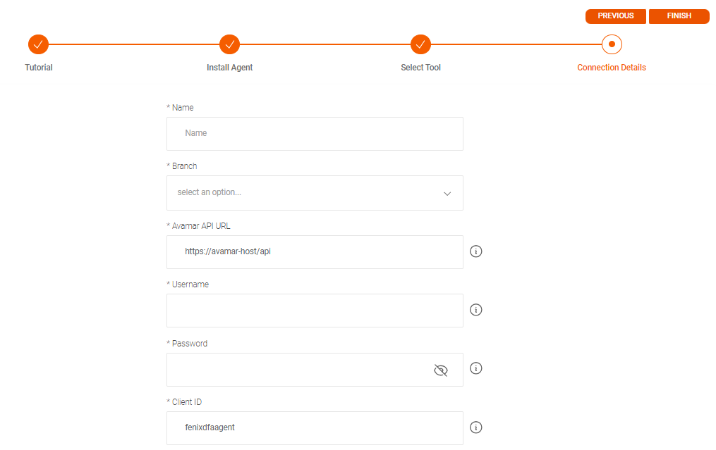Select the Install Agent step label

coord(229,68)
